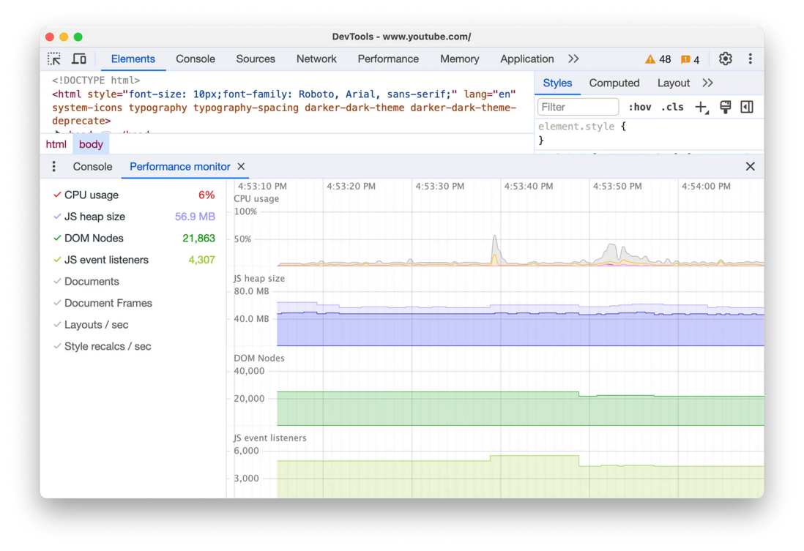This screenshot has width=804, height=551.
Task: Close the Performance monitor tab
Action: 241,167
